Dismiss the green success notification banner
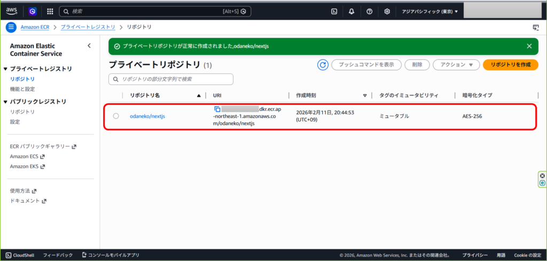This screenshot has height=261, width=547. [529, 46]
